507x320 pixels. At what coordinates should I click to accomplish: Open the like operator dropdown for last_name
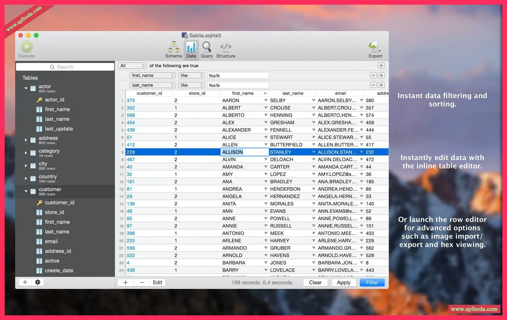click(x=191, y=85)
